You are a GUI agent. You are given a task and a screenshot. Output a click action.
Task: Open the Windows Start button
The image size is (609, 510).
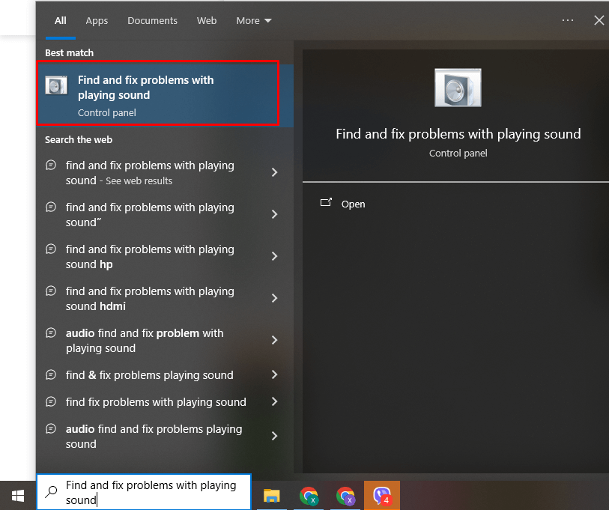click(18, 496)
